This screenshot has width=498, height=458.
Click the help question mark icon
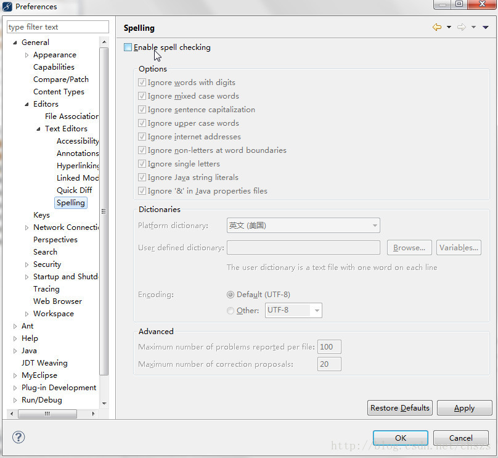[x=18, y=437]
